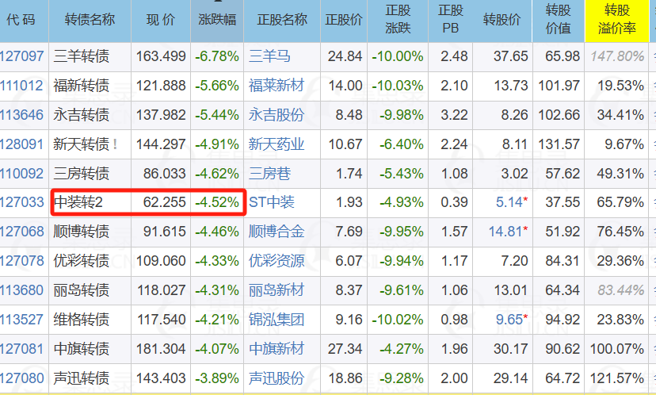Sort by 转股价值 column header

tap(558, 20)
